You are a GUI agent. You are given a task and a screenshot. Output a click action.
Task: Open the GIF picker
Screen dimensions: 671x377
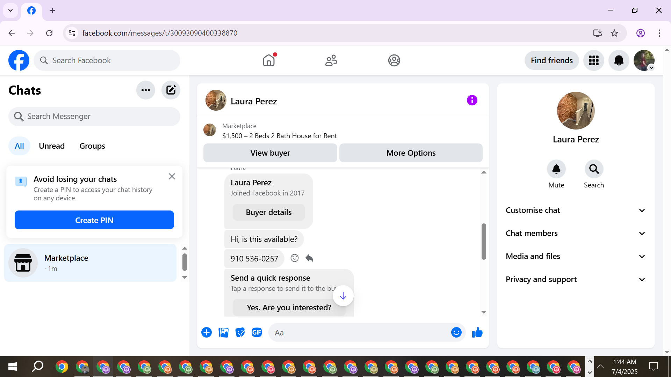click(x=257, y=333)
